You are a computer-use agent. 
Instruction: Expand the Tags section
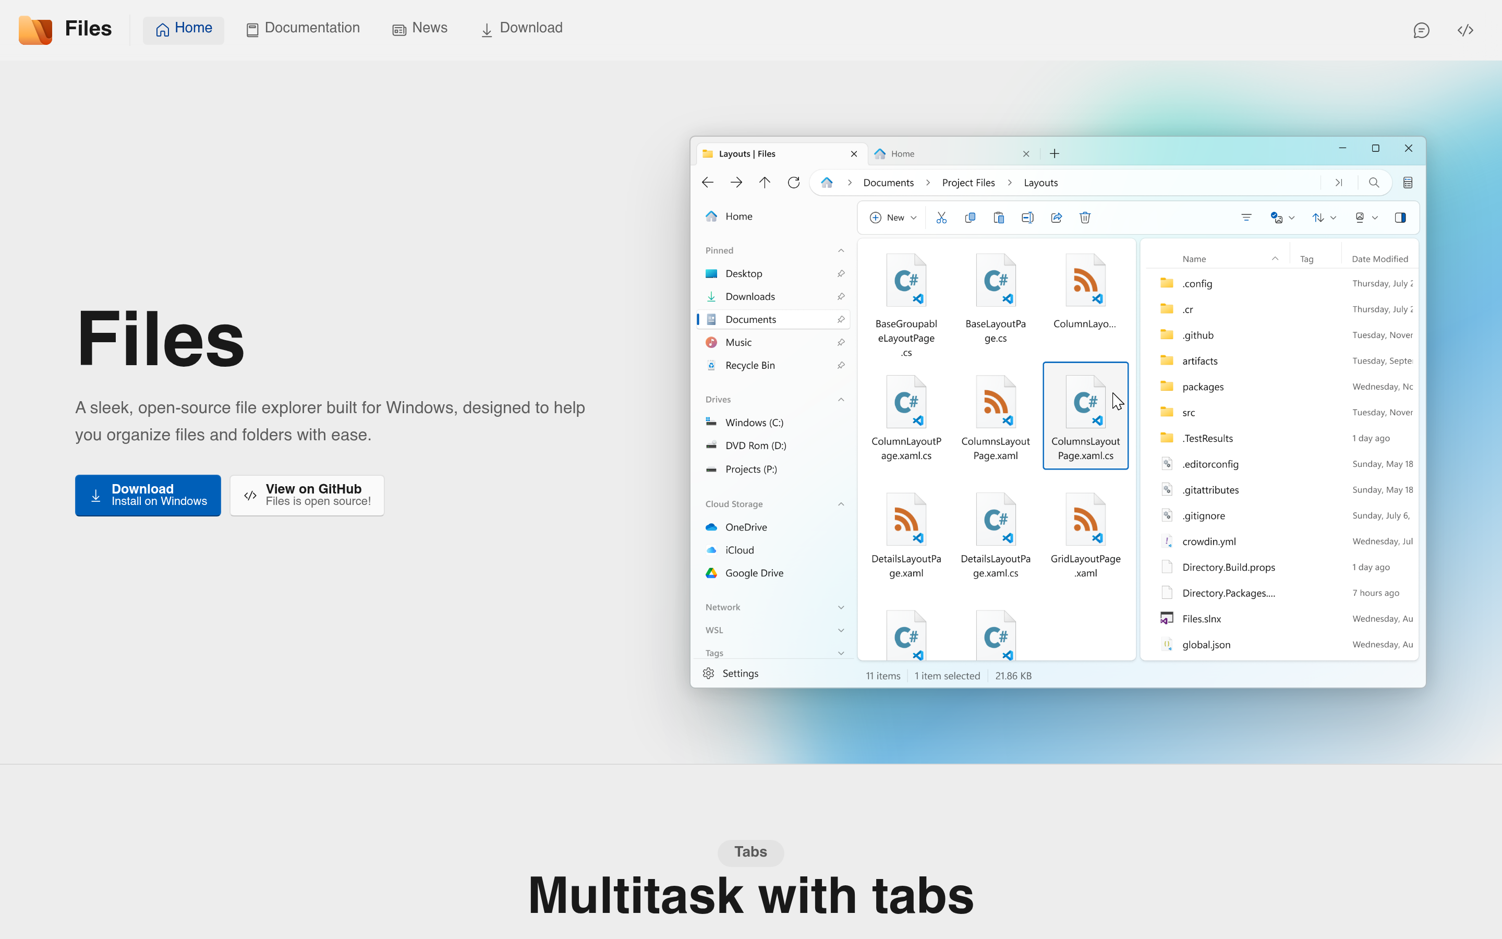[x=841, y=653]
